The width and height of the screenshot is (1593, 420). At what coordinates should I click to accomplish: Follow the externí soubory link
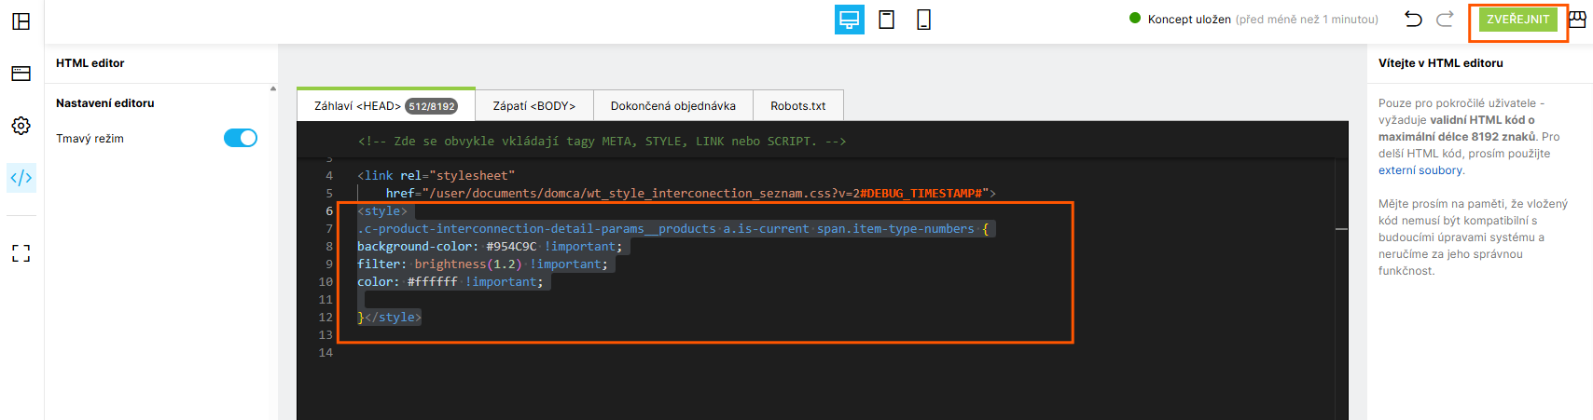point(1420,170)
